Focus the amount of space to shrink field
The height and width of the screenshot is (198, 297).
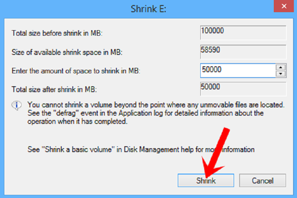237,71
